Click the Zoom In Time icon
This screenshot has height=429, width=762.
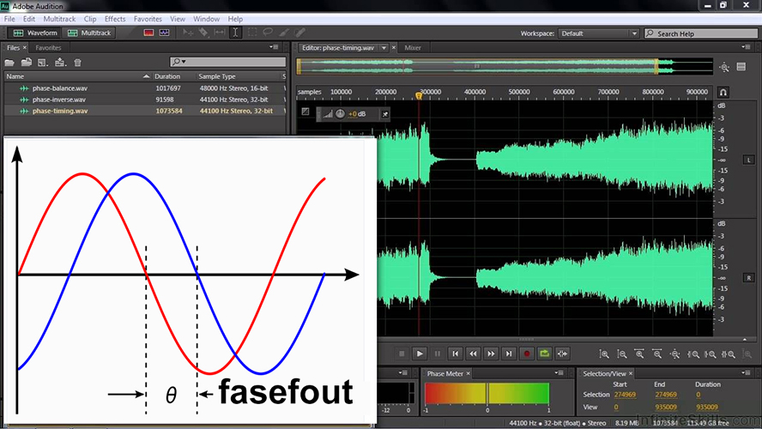coord(639,354)
